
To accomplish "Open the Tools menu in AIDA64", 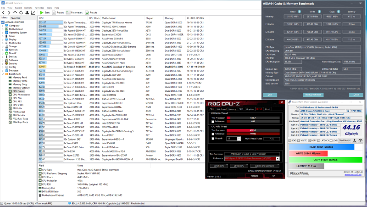I will [49, 8].
